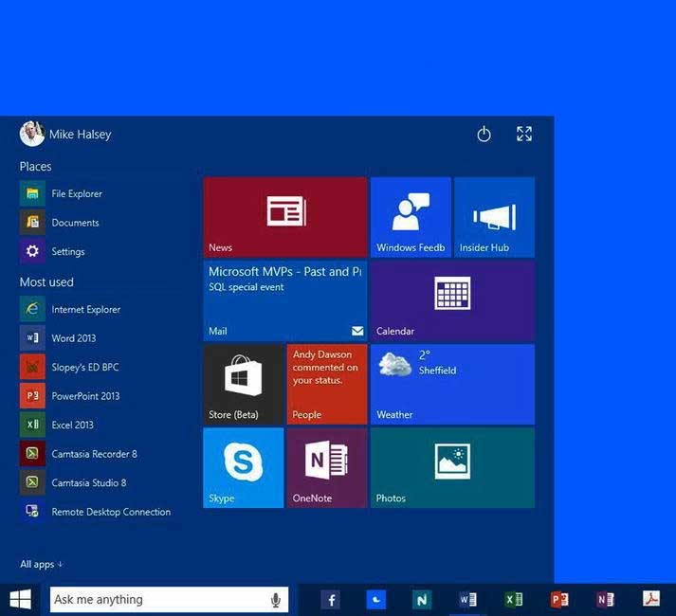Viewport: 676px width, 616px height.
Task: Click the Windows Feedback tile
Action: coord(411,217)
